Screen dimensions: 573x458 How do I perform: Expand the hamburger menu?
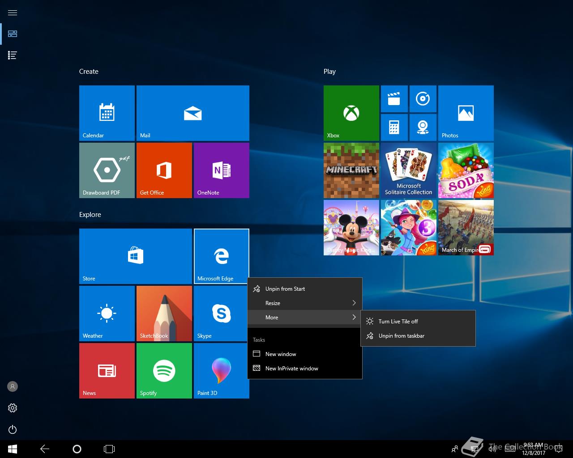(13, 13)
